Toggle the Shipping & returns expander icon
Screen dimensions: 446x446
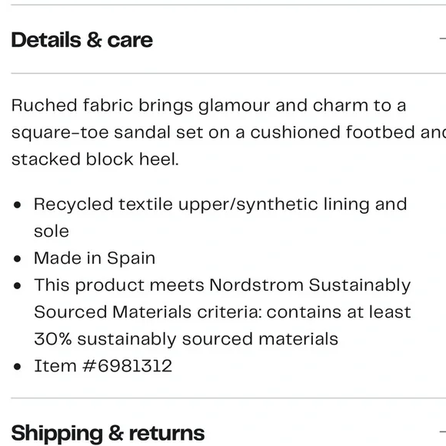[443, 432]
